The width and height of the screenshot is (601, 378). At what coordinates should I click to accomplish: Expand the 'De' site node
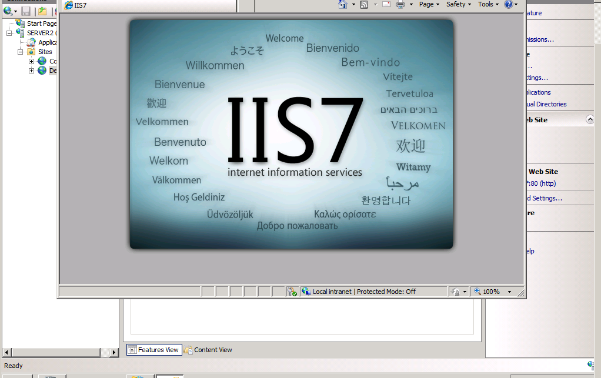(x=31, y=71)
